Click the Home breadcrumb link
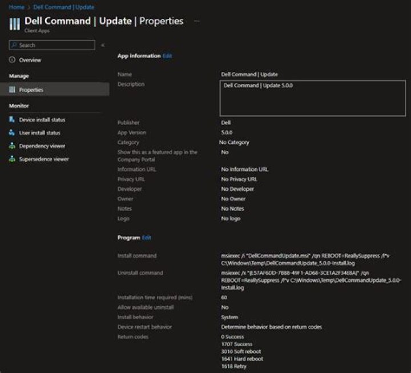The width and height of the screenshot is (411, 373). [17, 7]
